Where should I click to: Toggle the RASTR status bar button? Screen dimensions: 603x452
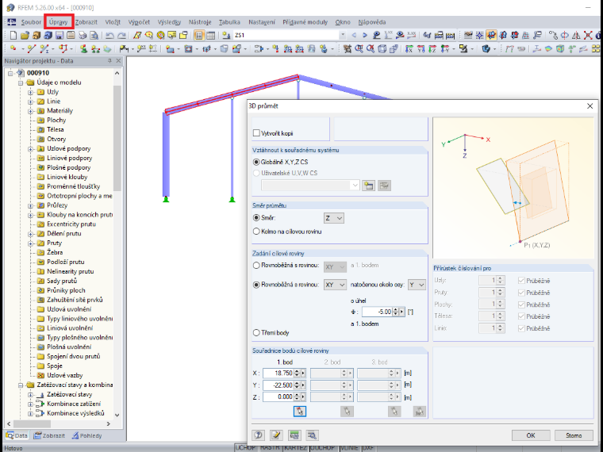coord(270,448)
